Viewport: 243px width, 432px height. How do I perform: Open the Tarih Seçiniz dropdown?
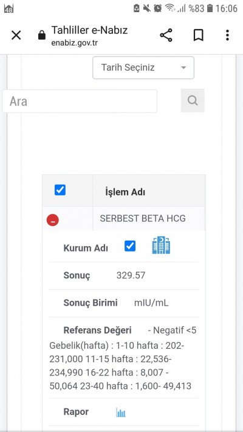tap(143, 68)
